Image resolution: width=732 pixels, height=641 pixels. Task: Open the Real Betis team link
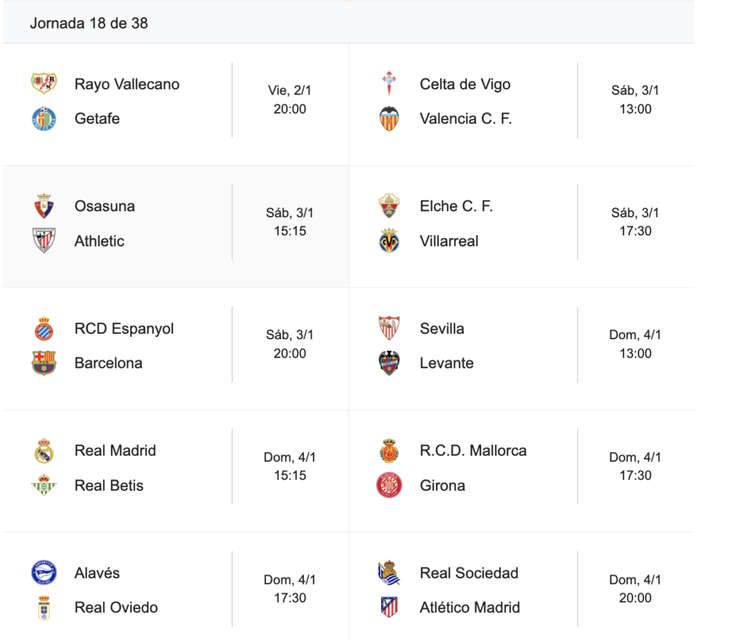point(109,485)
